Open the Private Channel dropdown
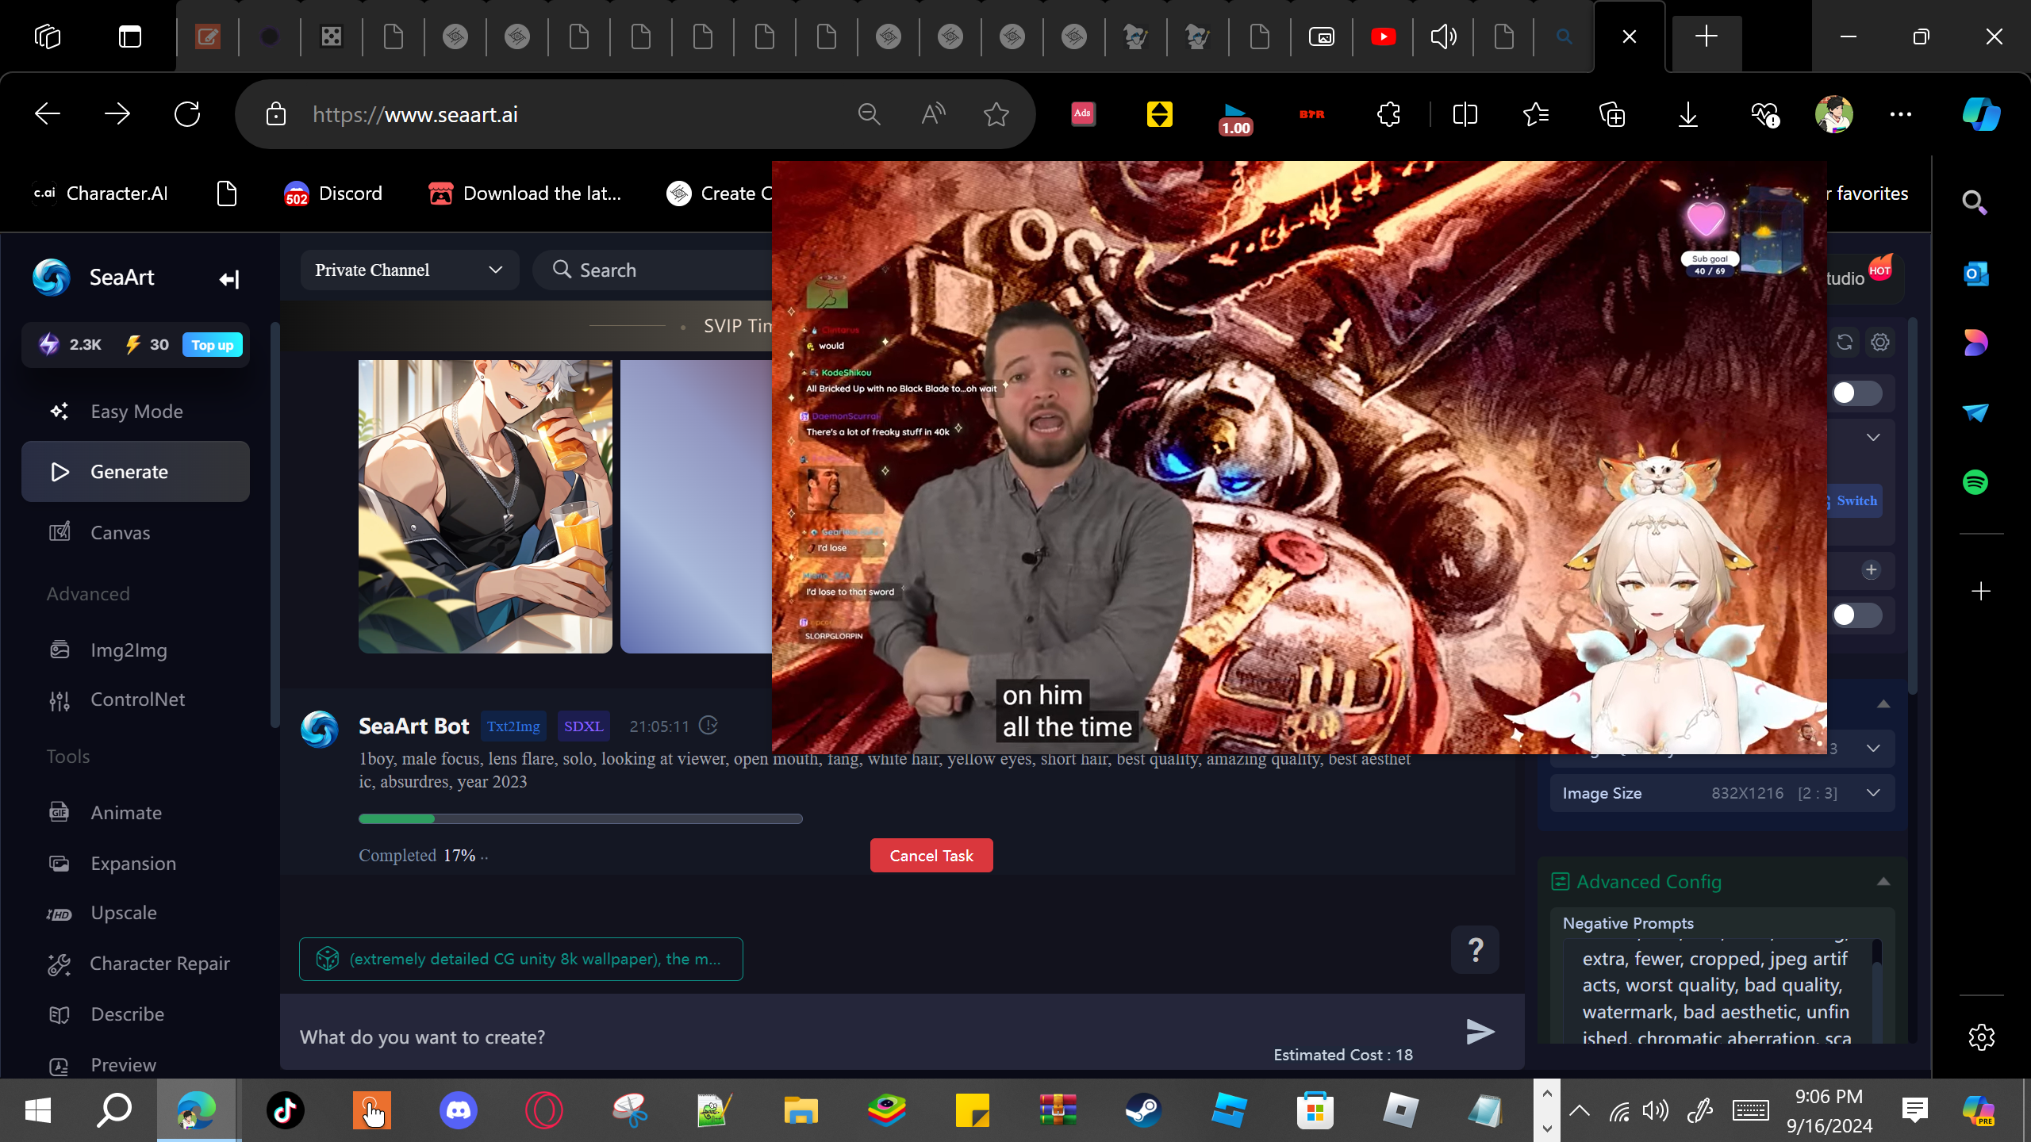Screen dimensions: 2031x1142 409,270
